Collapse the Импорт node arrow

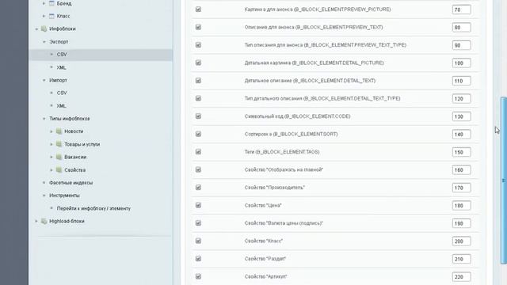click(44, 80)
